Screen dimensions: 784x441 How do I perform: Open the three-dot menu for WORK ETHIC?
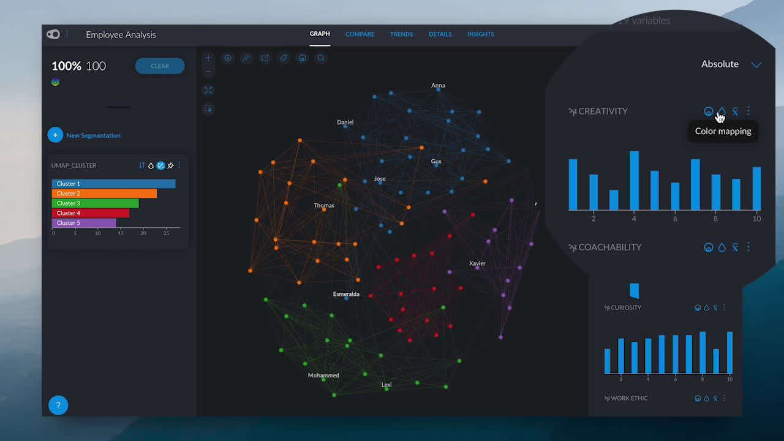[x=724, y=398]
